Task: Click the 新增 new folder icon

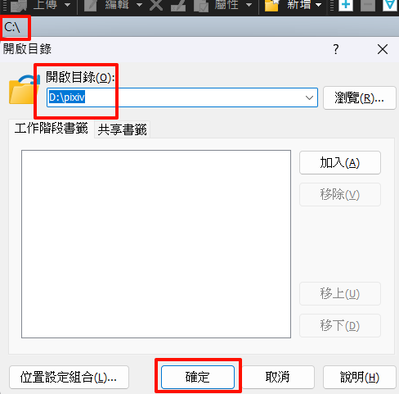Action: pos(271,6)
